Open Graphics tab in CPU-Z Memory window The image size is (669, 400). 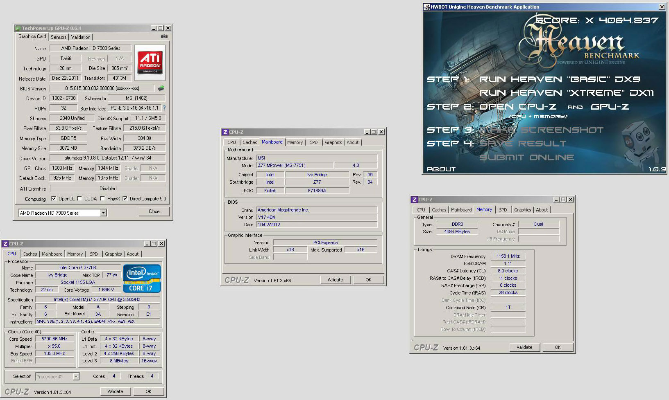[x=523, y=210]
